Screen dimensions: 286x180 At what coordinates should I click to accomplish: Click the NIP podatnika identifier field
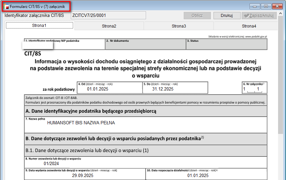point(65,45)
